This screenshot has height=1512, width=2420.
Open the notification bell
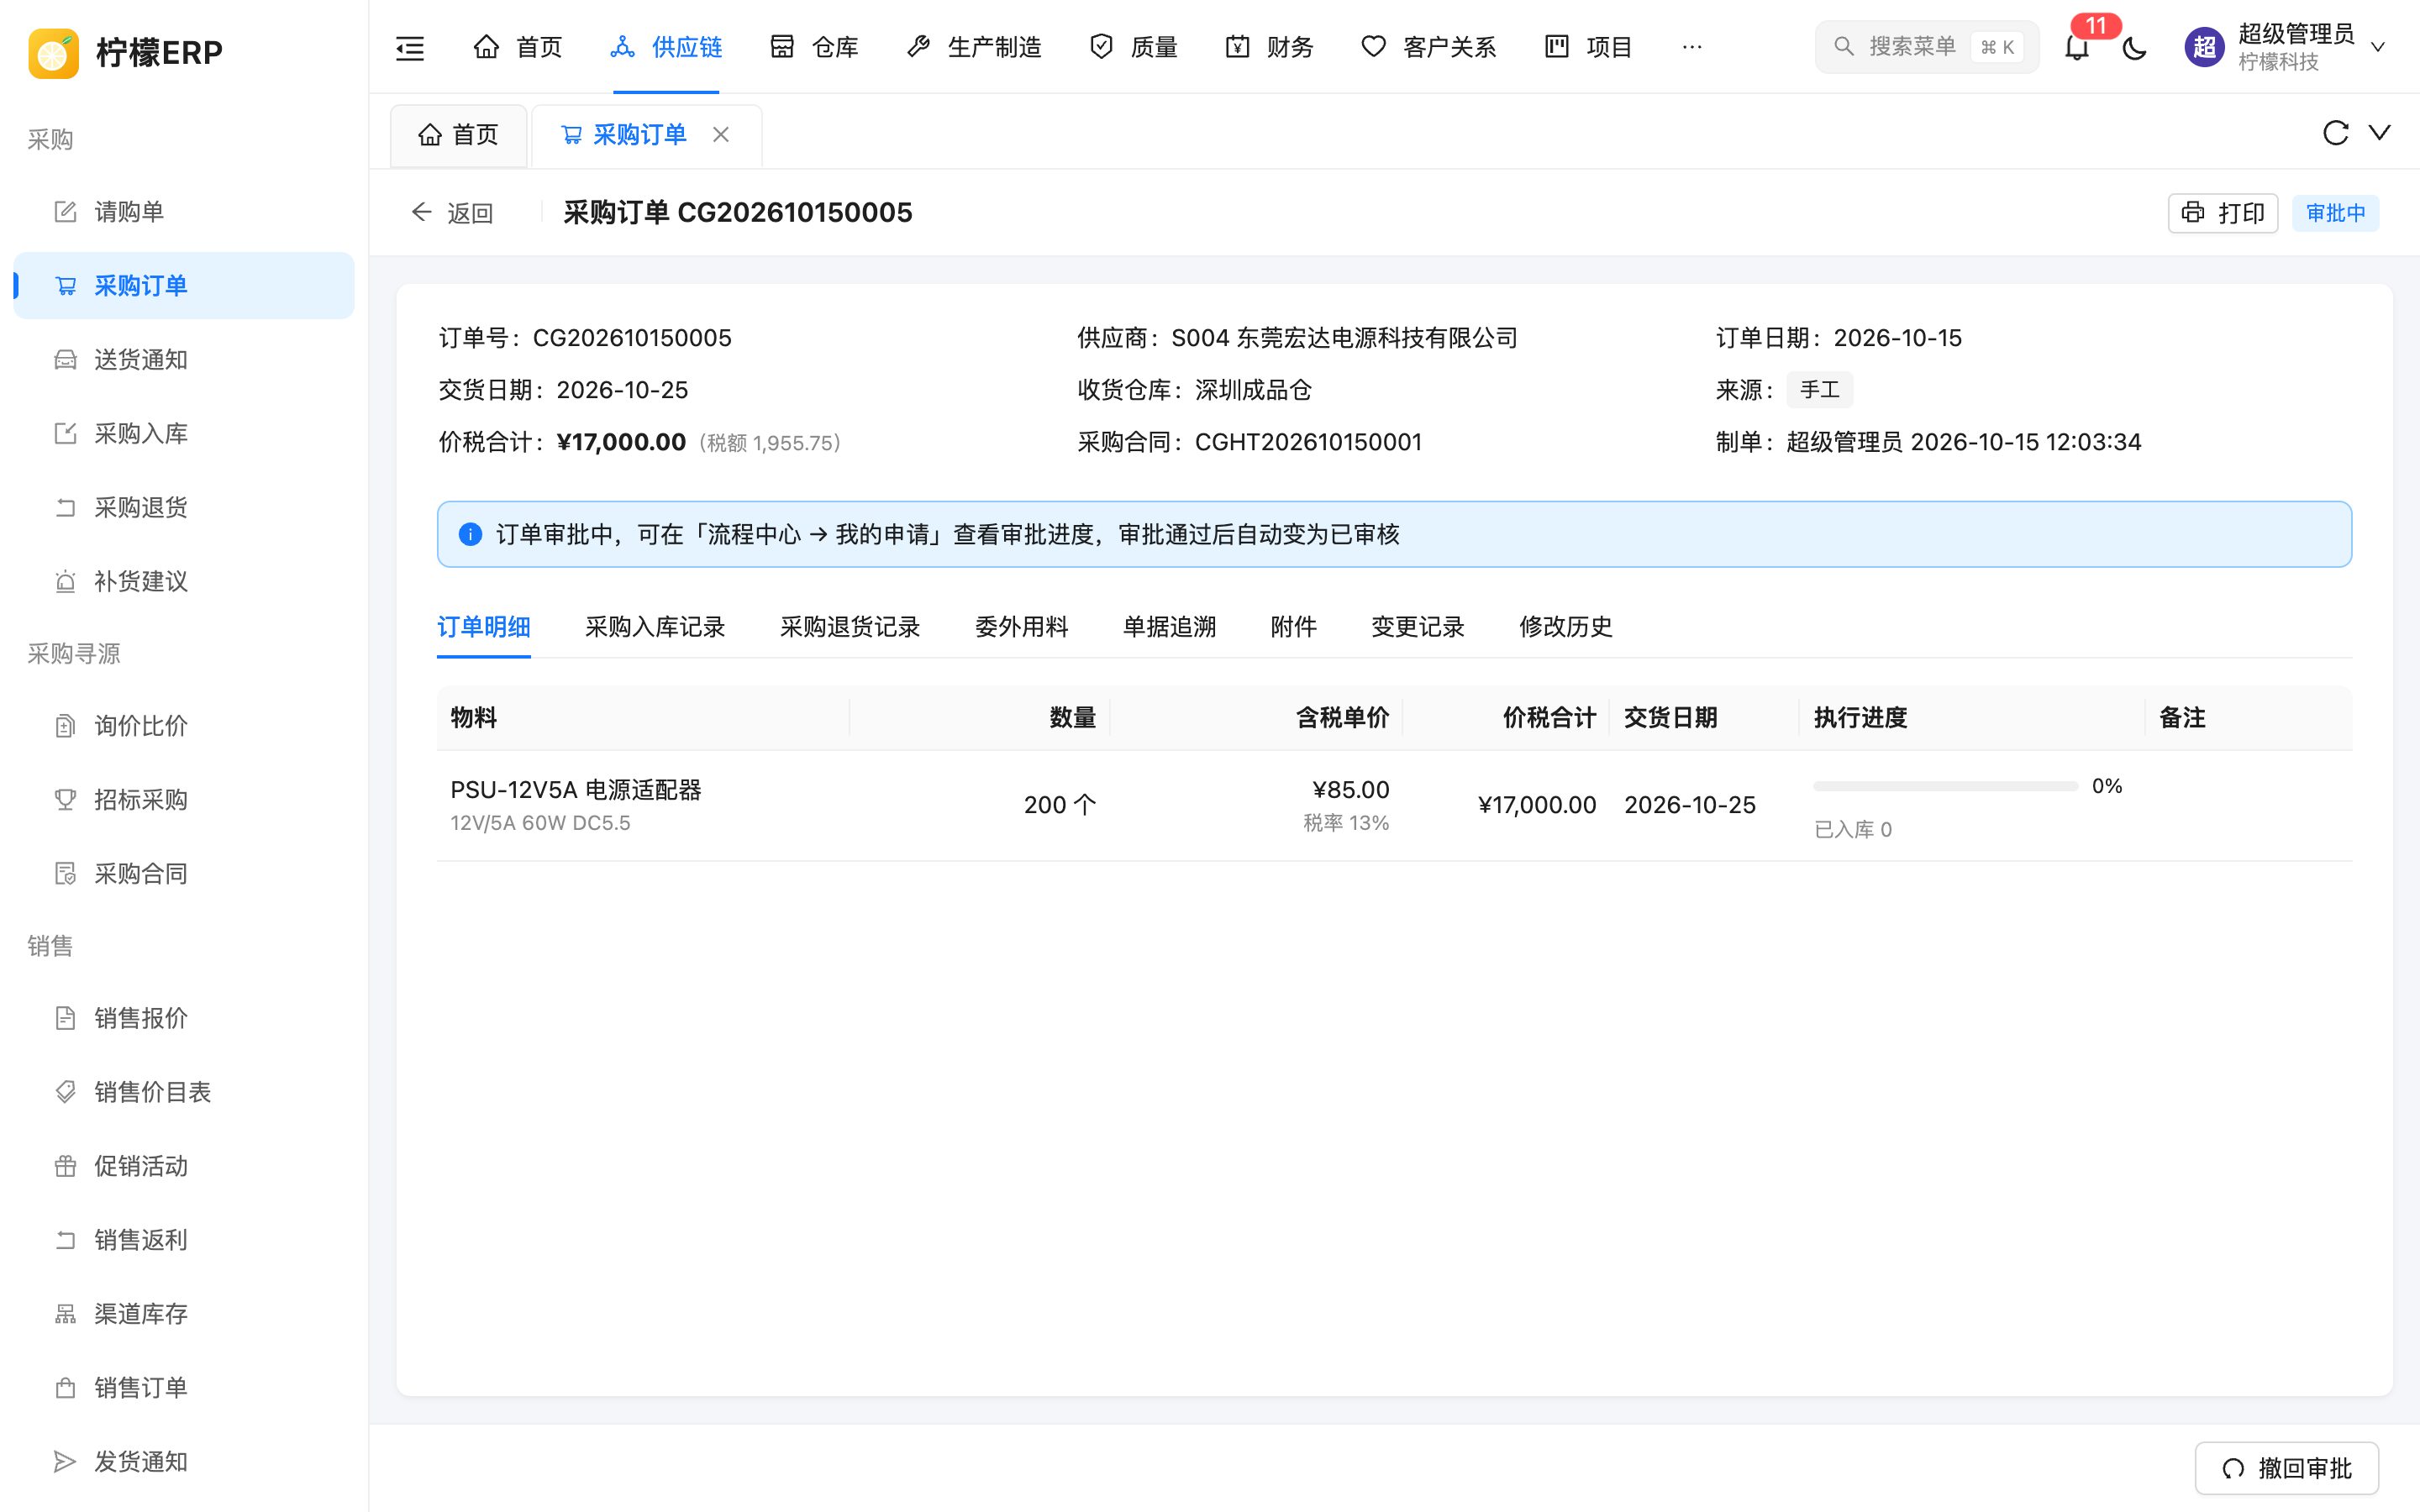pyautogui.click(x=2077, y=47)
